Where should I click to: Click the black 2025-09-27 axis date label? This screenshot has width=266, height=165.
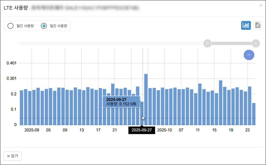pyautogui.click(x=142, y=130)
